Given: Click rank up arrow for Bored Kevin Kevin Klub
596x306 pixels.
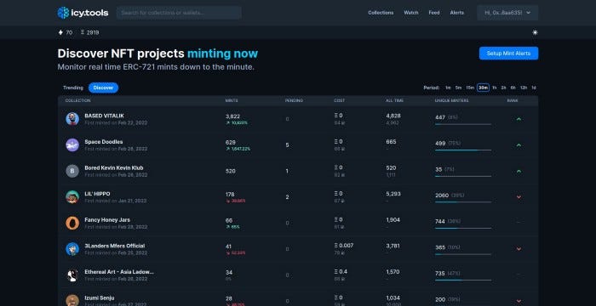Looking at the screenshot, I should tap(519, 171).
